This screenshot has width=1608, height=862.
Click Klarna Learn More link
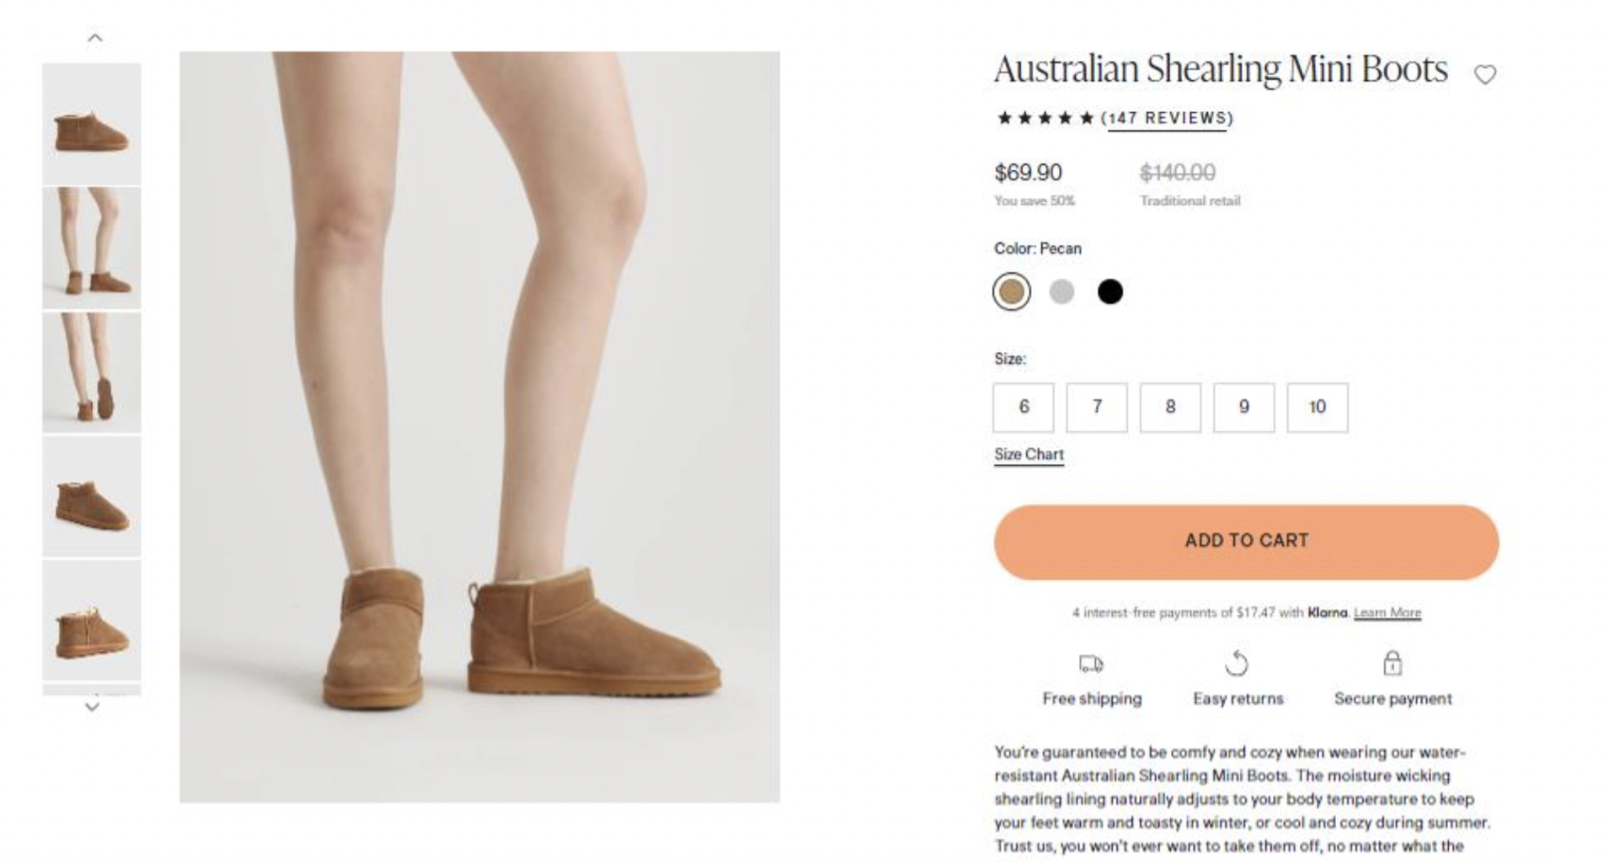click(1387, 613)
